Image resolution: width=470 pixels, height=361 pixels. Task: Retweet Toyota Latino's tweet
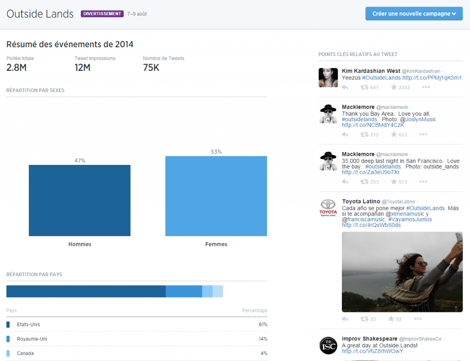pyautogui.click(x=364, y=319)
